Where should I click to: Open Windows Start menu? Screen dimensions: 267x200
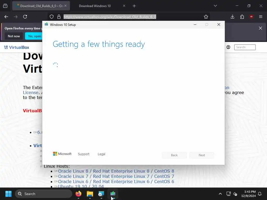pyautogui.click(x=8, y=194)
